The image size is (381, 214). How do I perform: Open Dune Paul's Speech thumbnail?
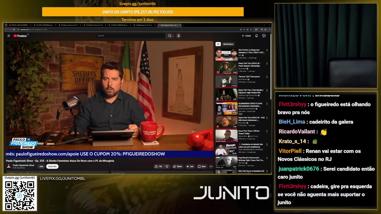click(x=227, y=68)
